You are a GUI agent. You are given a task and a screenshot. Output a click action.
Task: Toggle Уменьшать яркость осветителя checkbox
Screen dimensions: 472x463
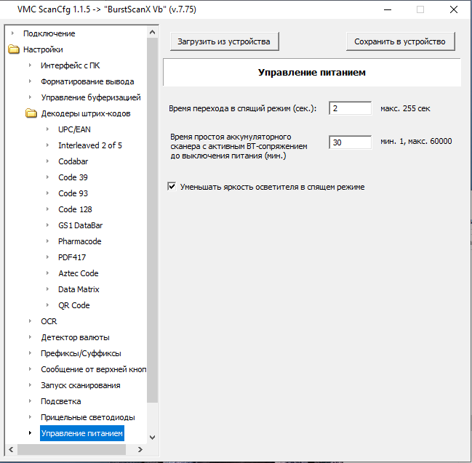coord(172,187)
